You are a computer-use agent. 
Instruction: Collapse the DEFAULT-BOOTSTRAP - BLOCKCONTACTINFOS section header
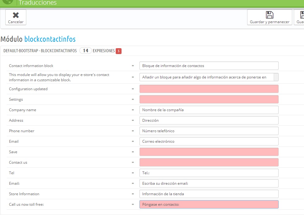[x=40, y=51]
